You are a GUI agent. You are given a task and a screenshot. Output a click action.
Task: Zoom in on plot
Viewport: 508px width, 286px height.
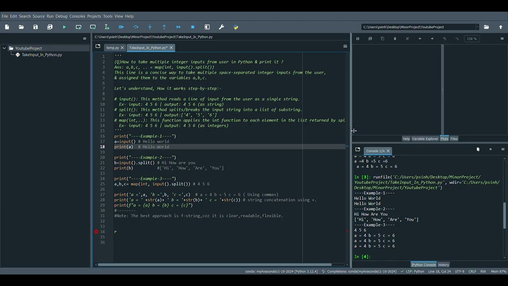click(x=444, y=39)
